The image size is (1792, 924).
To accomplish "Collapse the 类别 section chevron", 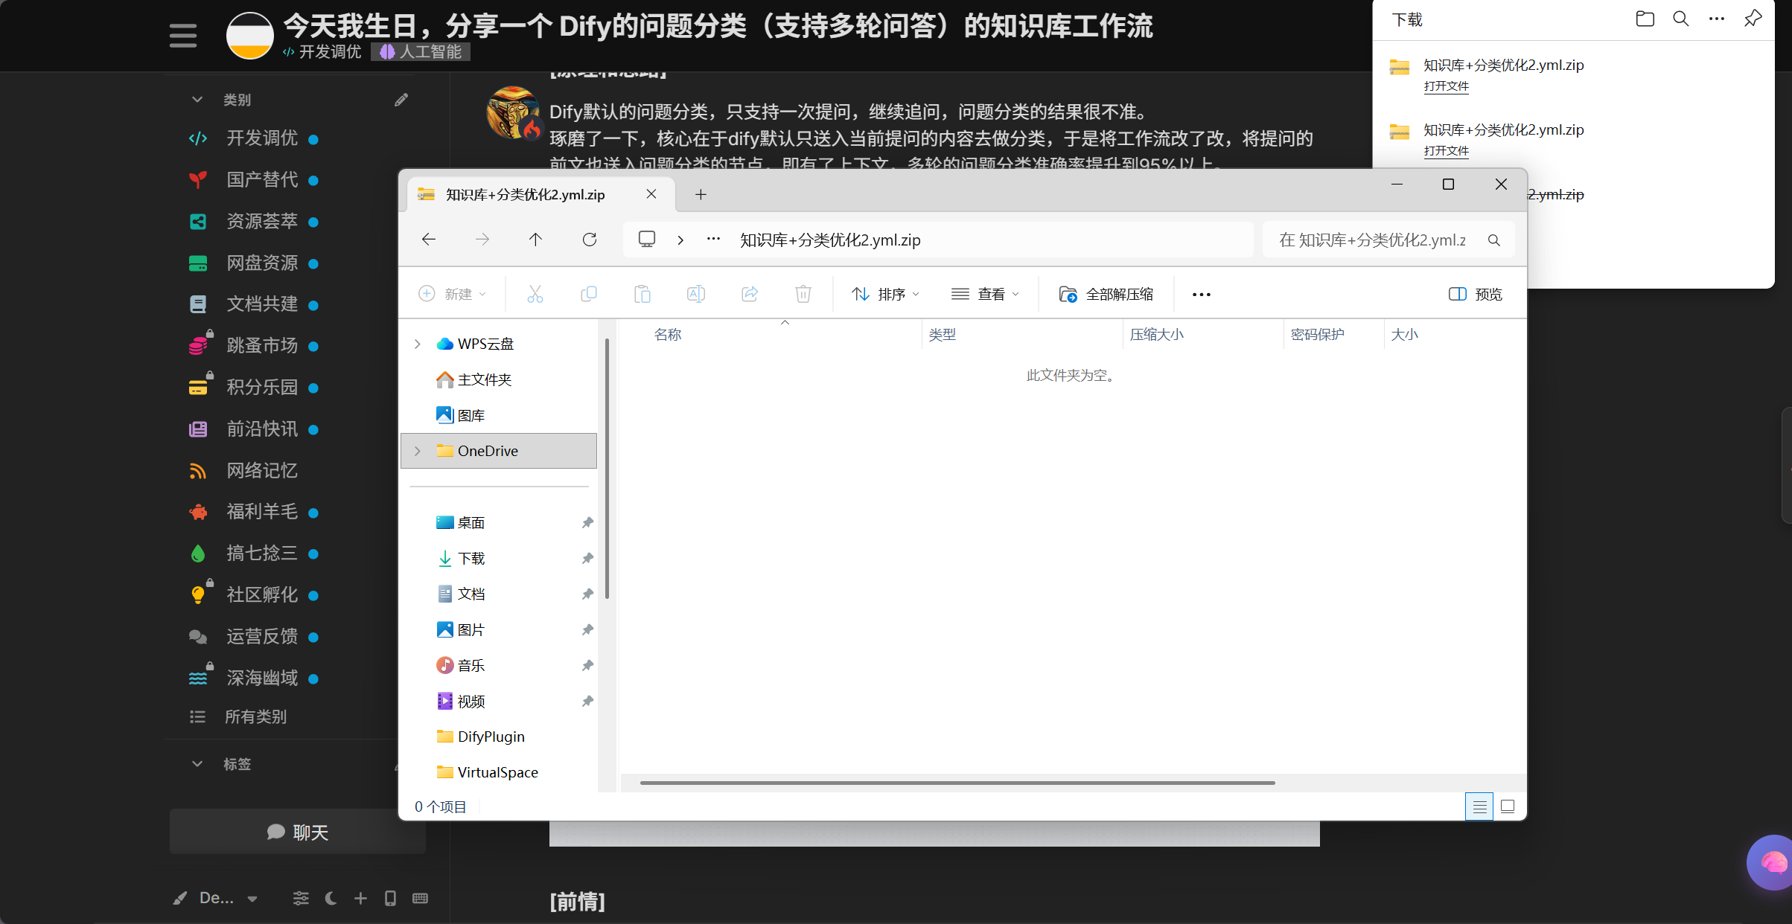I will coord(197,100).
